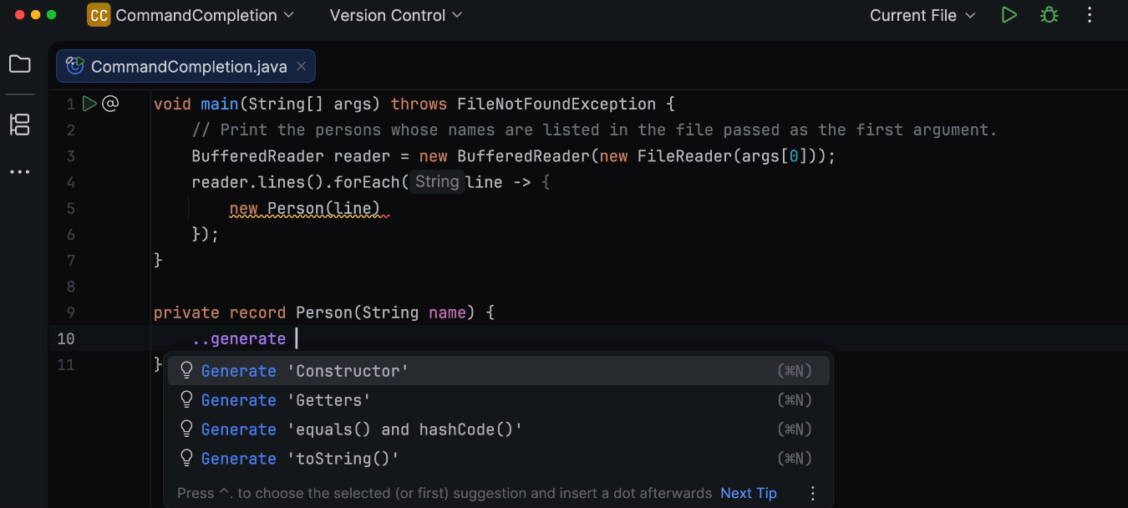Open the completion popup options menu

813,493
